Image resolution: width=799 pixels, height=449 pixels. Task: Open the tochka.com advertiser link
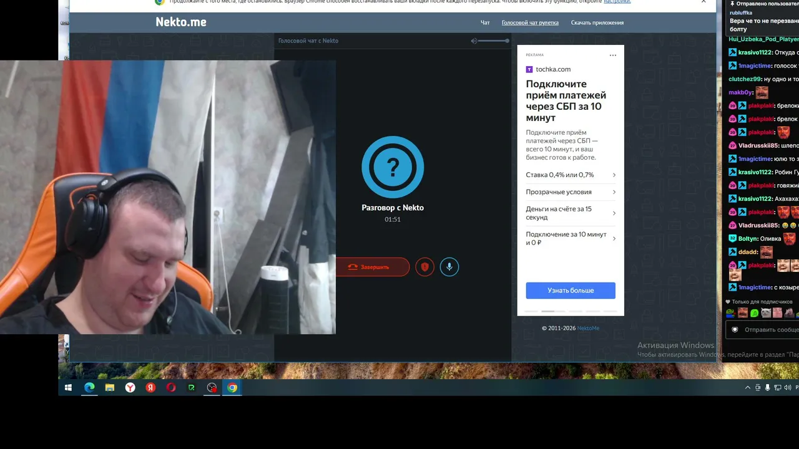pos(553,69)
